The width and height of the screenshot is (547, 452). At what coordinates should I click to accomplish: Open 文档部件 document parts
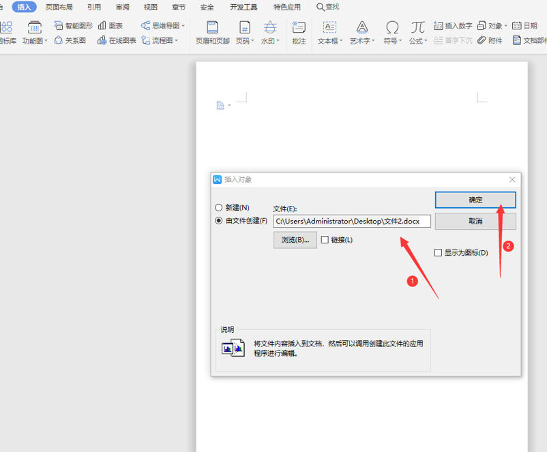click(529, 40)
